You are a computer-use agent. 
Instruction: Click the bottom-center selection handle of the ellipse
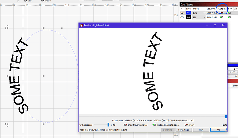[44, 124]
